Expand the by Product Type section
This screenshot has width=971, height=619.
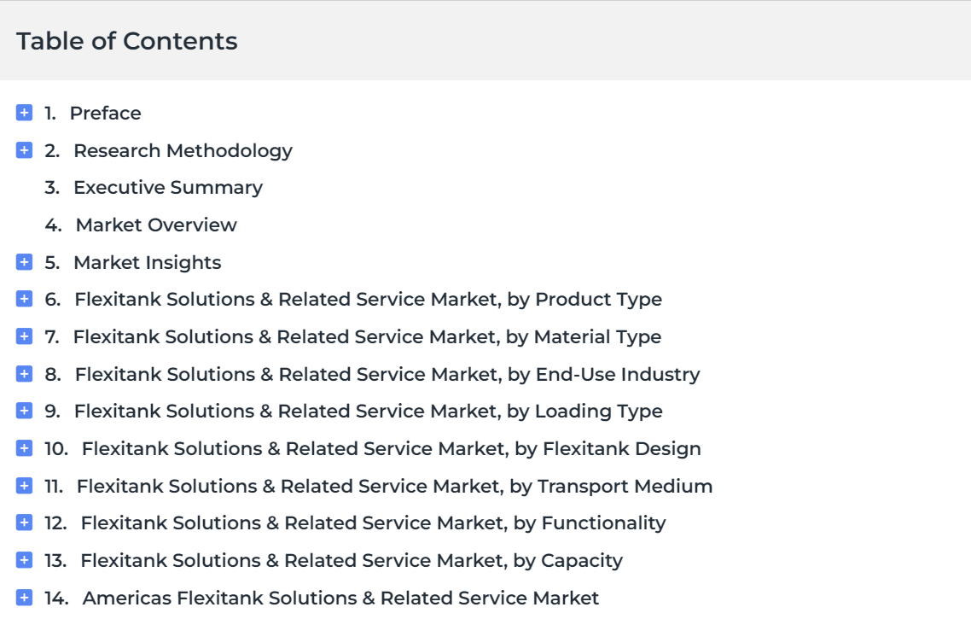click(x=24, y=300)
